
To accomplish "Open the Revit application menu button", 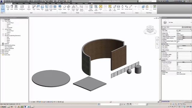I will [2, 1].
